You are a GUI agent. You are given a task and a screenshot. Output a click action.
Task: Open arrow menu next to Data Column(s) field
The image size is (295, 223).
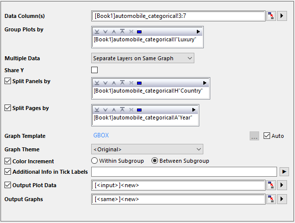tap(282, 16)
